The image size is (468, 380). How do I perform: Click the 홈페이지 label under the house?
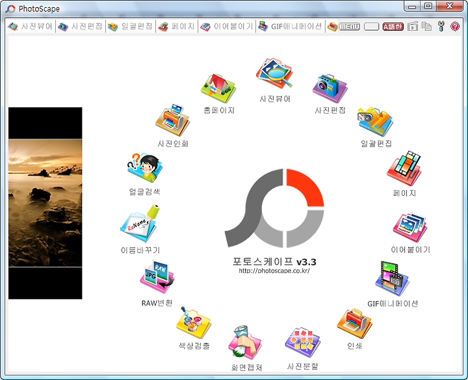click(x=219, y=111)
